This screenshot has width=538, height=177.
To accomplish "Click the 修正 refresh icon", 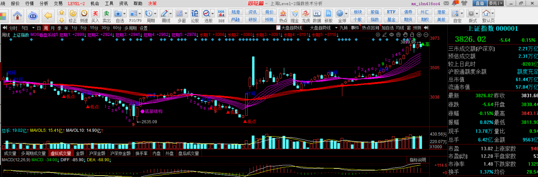I will 73,13.
